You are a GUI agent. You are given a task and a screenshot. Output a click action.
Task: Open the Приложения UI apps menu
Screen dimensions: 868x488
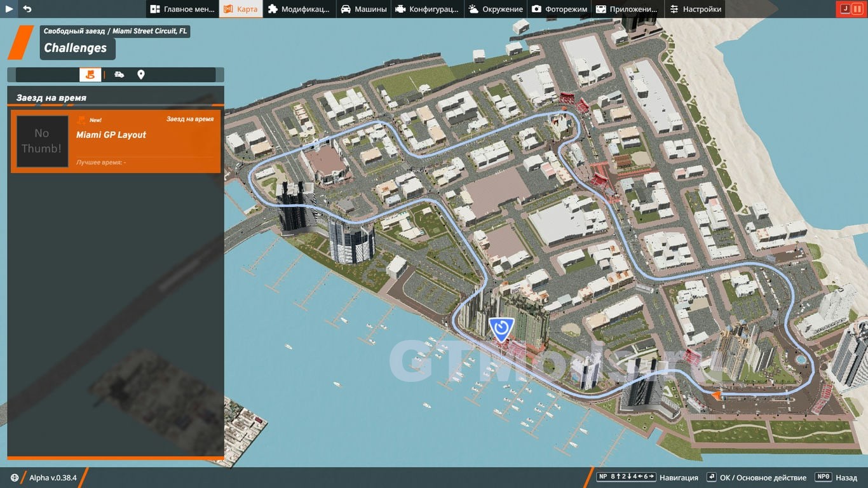627,9
